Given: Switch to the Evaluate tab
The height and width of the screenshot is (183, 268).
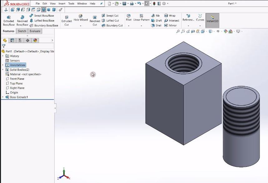Looking at the screenshot, I should [35, 31].
